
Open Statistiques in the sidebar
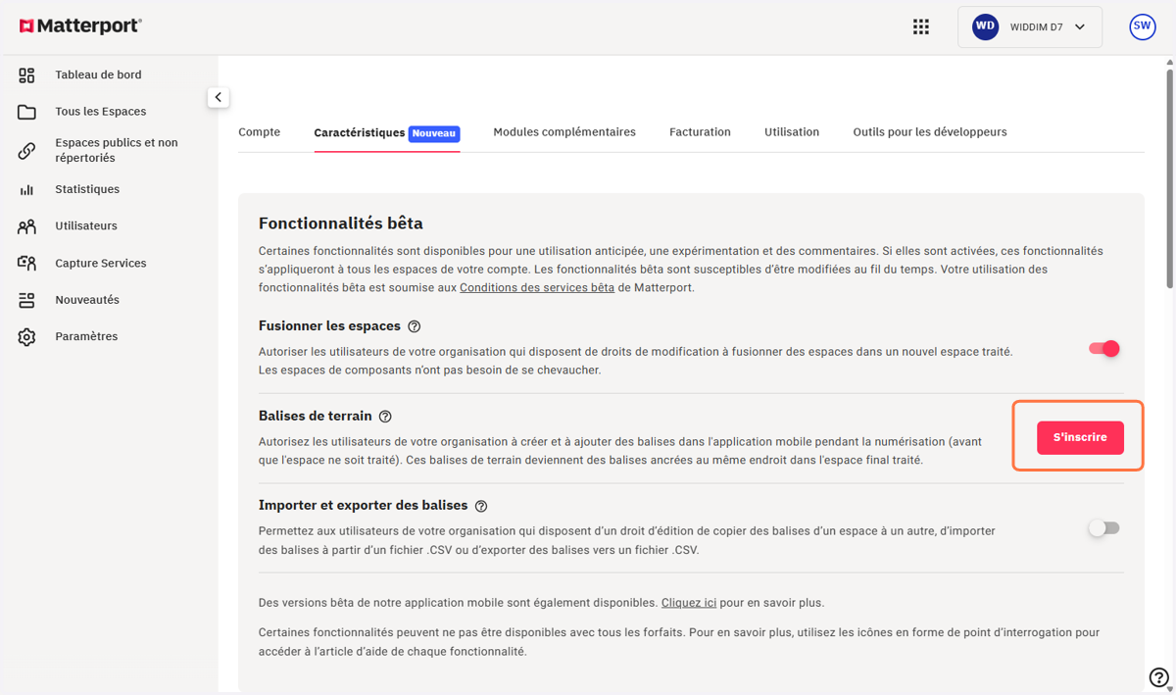87,189
